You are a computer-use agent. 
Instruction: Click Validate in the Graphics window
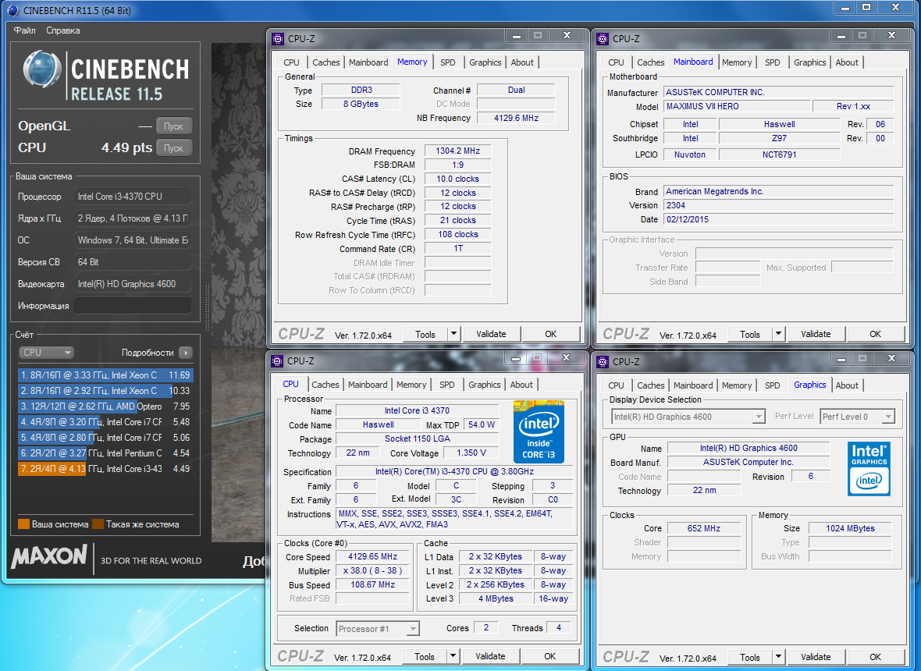[x=816, y=657]
